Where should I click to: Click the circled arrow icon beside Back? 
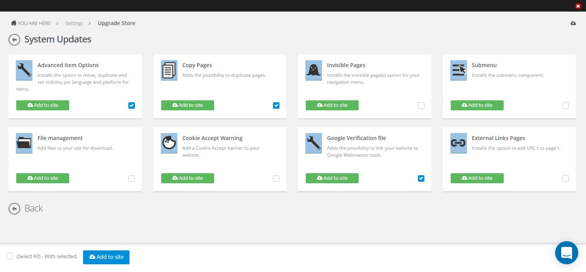pos(14,209)
